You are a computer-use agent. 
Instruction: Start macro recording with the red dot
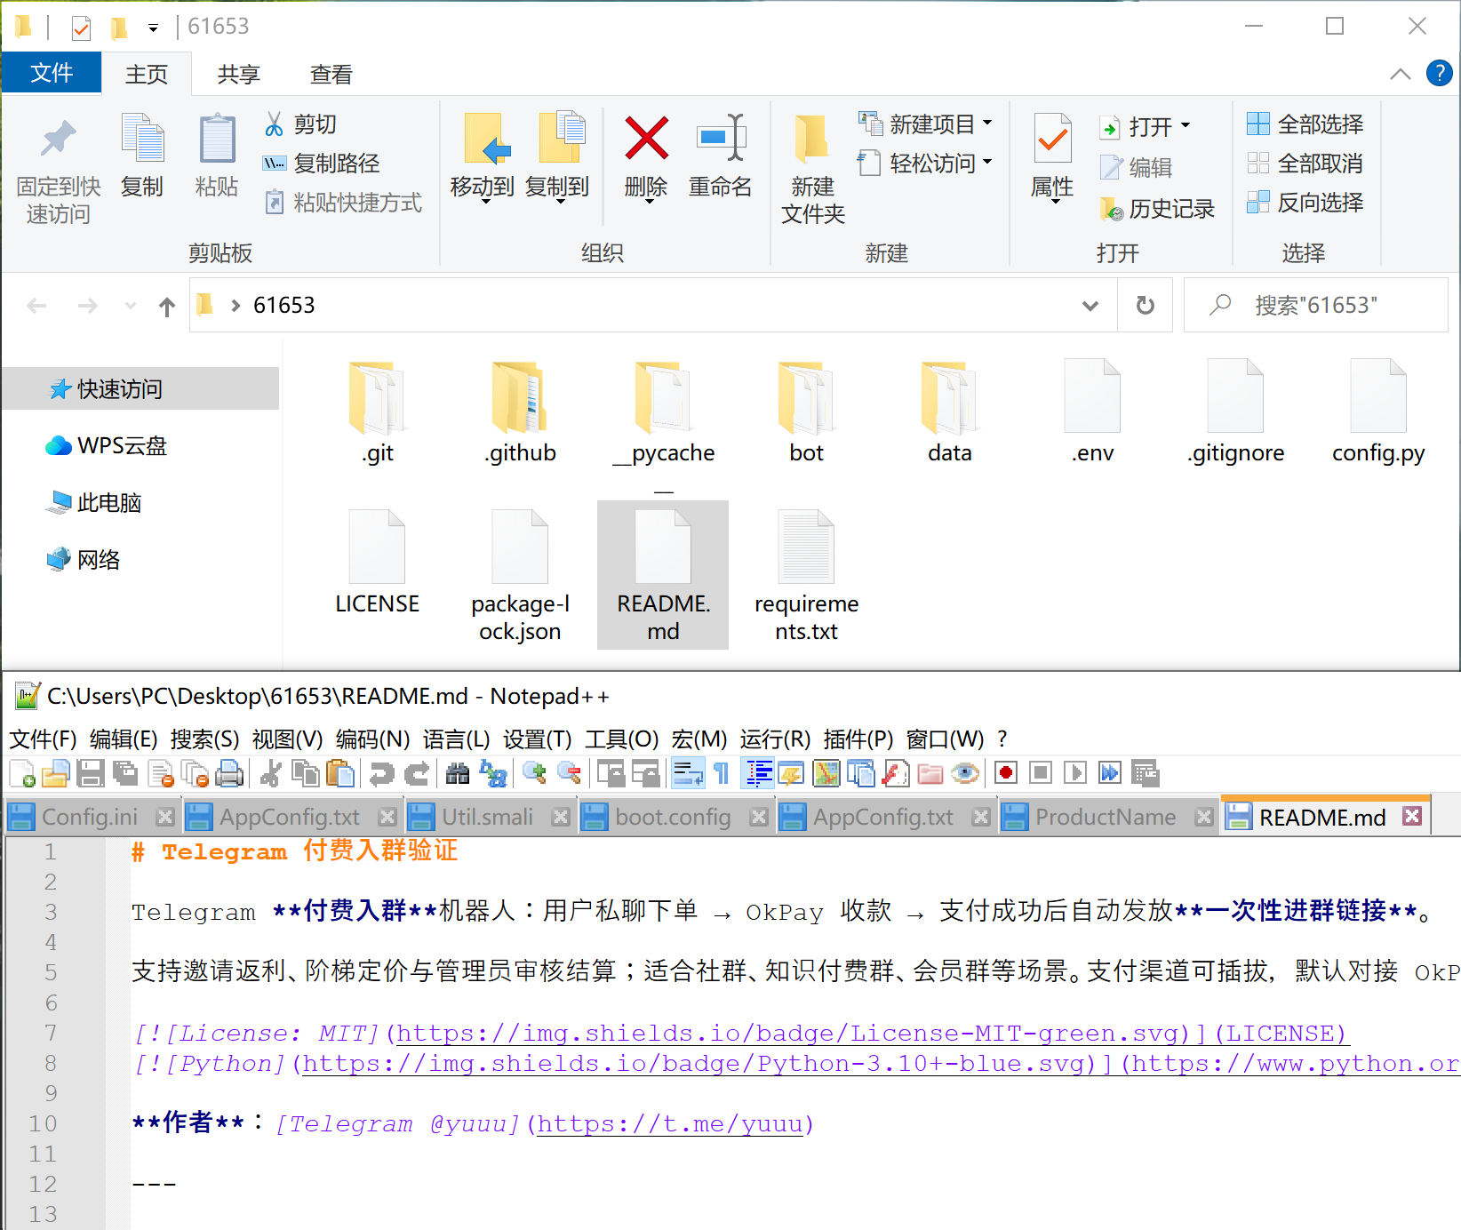[x=1006, y=773]
